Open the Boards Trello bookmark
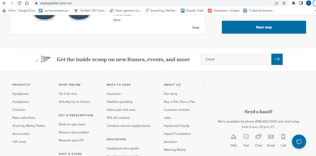316x156 pixels. point(192,11)
